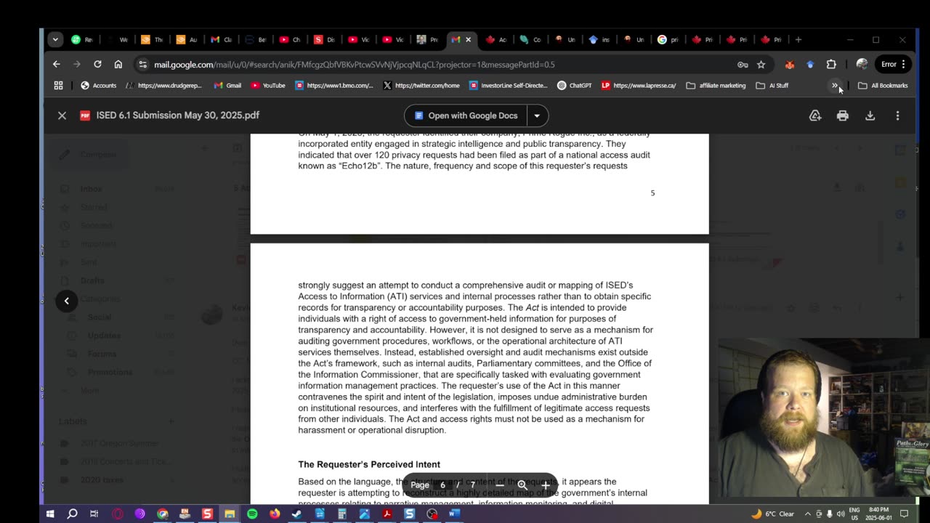Open the BMO bookmark

tap(334, 86)
